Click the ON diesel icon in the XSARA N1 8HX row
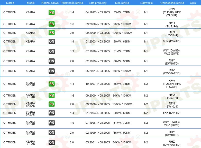Image resolution: width=201 pixels, height=148 pixels. click(51, 41)
